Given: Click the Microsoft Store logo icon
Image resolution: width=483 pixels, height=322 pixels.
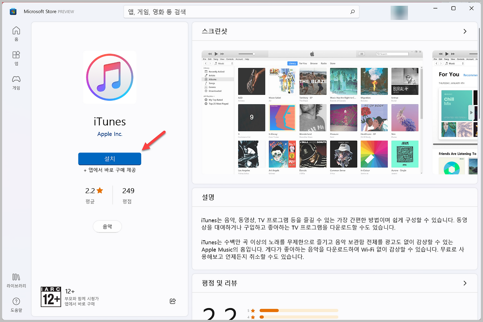Looking at the screenshot, I should point(13,11).
